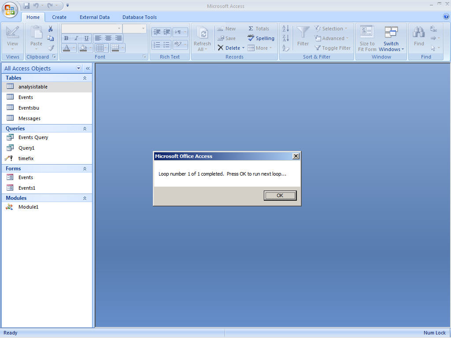
Task: Align text right
Action: click(x=118, y=38)
